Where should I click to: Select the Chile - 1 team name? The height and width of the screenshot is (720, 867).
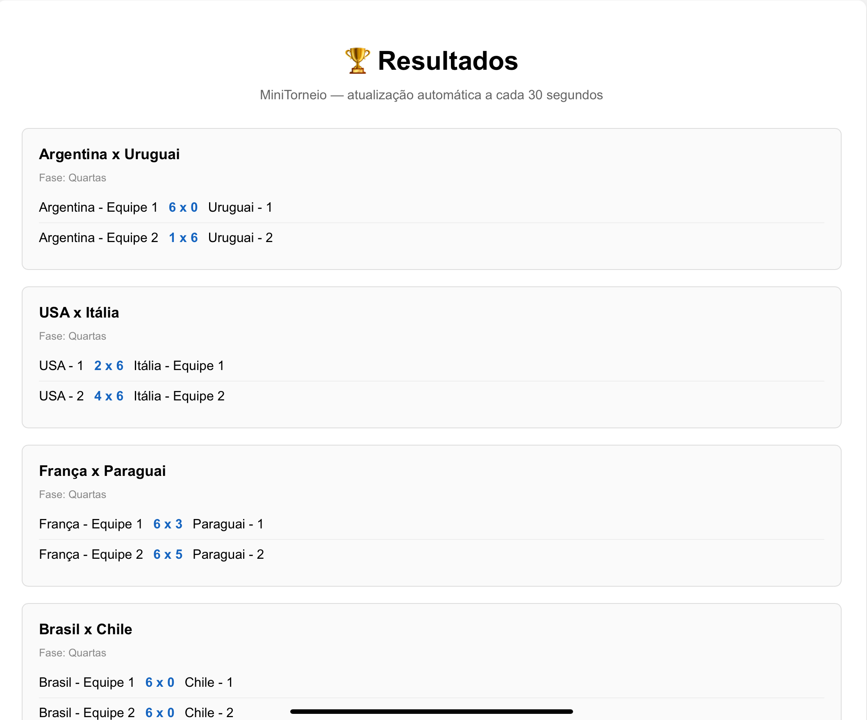(209, 682)
